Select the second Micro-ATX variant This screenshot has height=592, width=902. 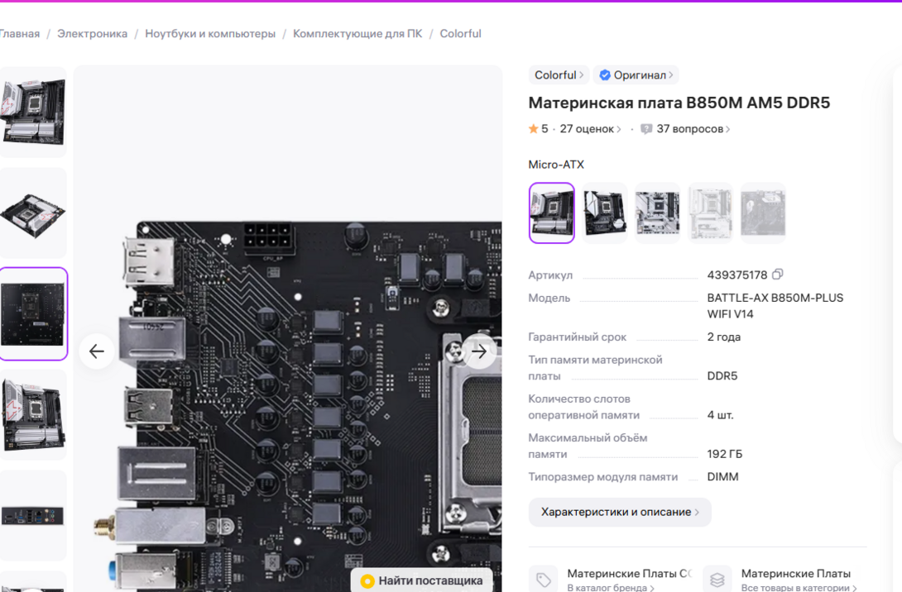pos(604,212)
